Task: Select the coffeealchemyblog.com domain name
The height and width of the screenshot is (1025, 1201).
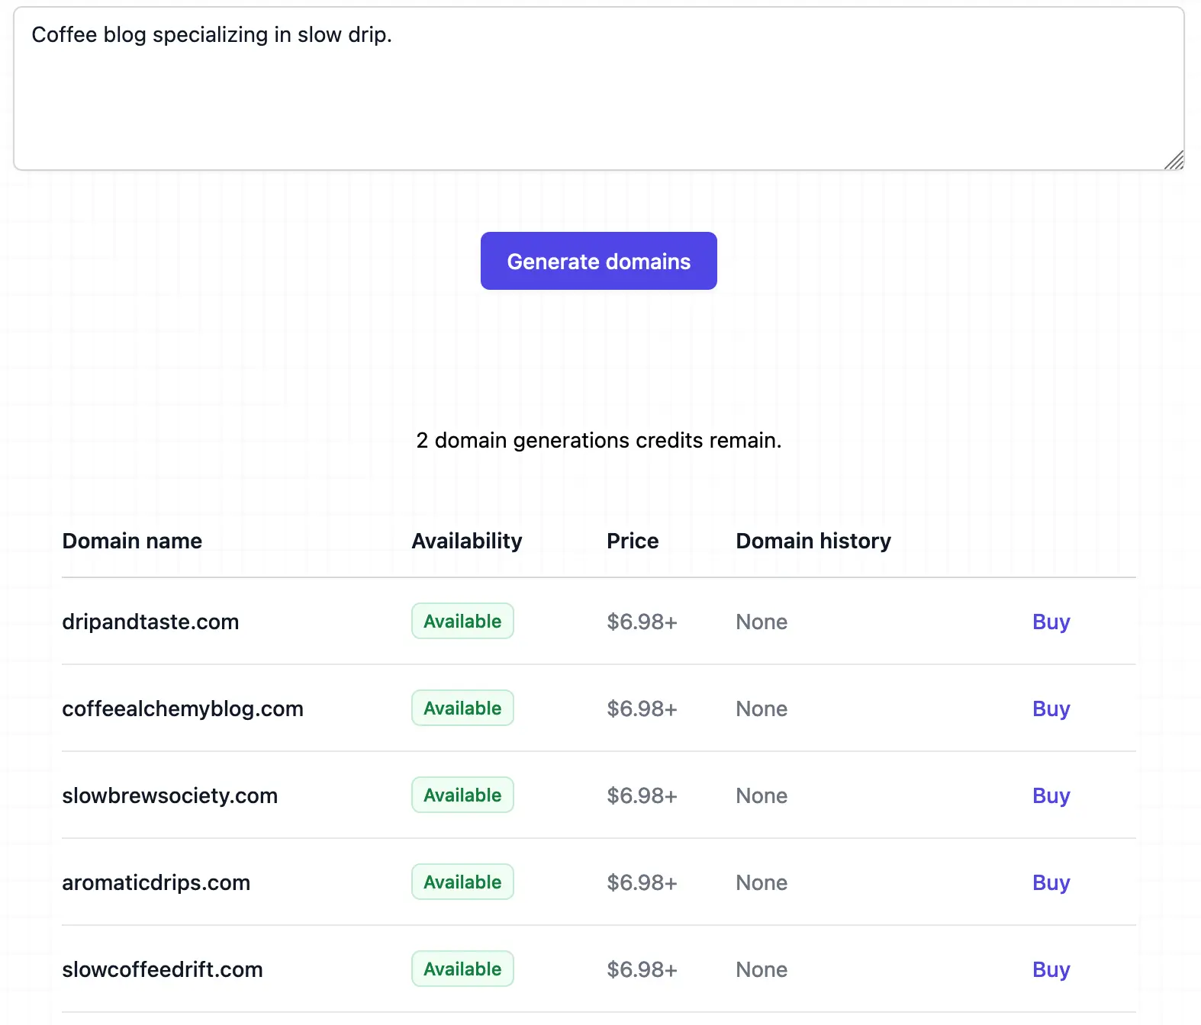Action: click(x=182, y=709)
